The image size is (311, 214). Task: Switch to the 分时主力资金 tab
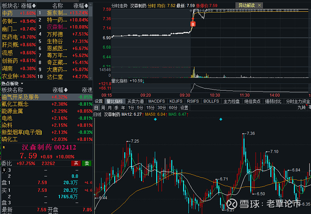tap(298, 101)
